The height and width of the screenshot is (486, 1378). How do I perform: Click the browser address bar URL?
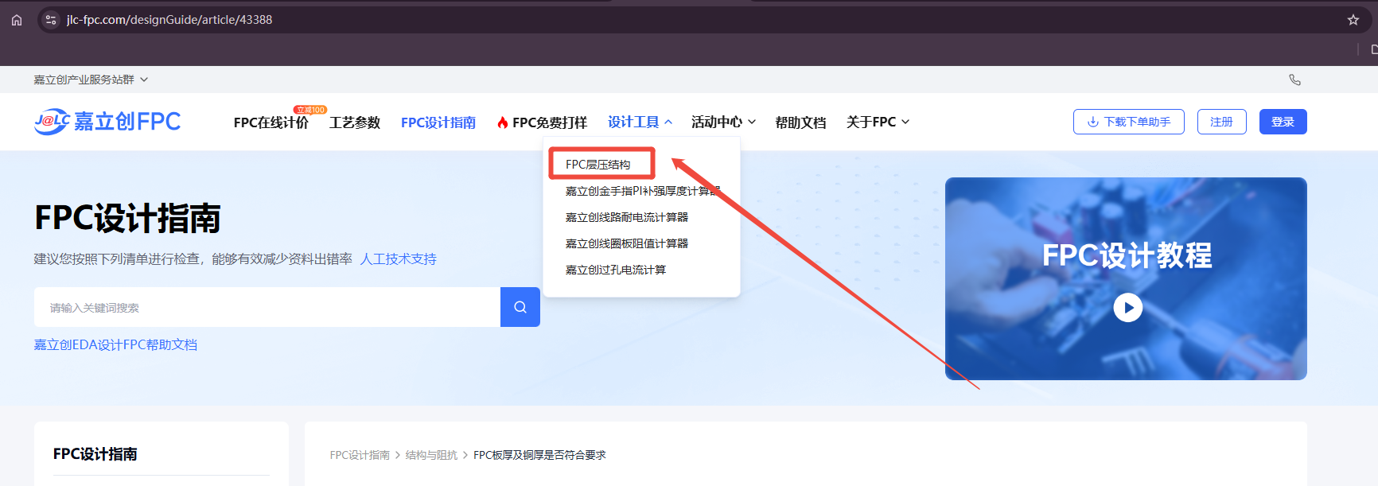tap(169, 20)
